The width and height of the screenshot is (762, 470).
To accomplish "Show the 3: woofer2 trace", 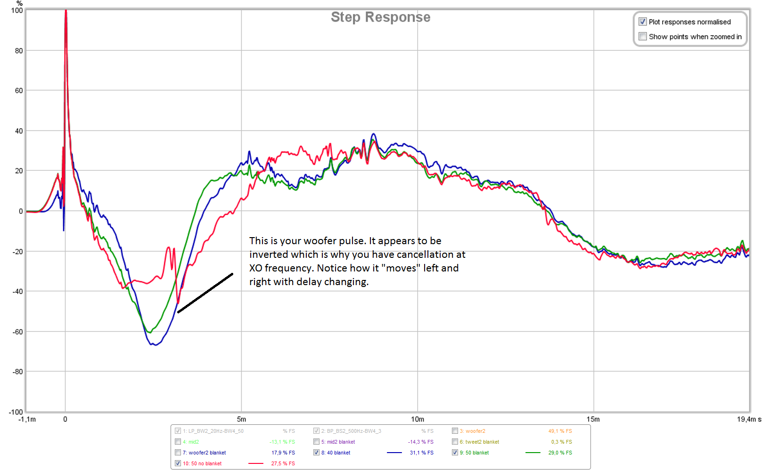I will 455,430.
